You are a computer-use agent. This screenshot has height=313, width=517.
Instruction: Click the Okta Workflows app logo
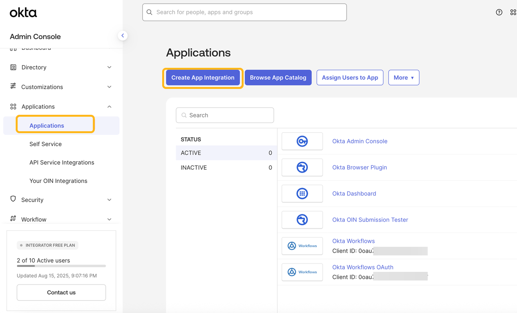[x=302, y=246]
